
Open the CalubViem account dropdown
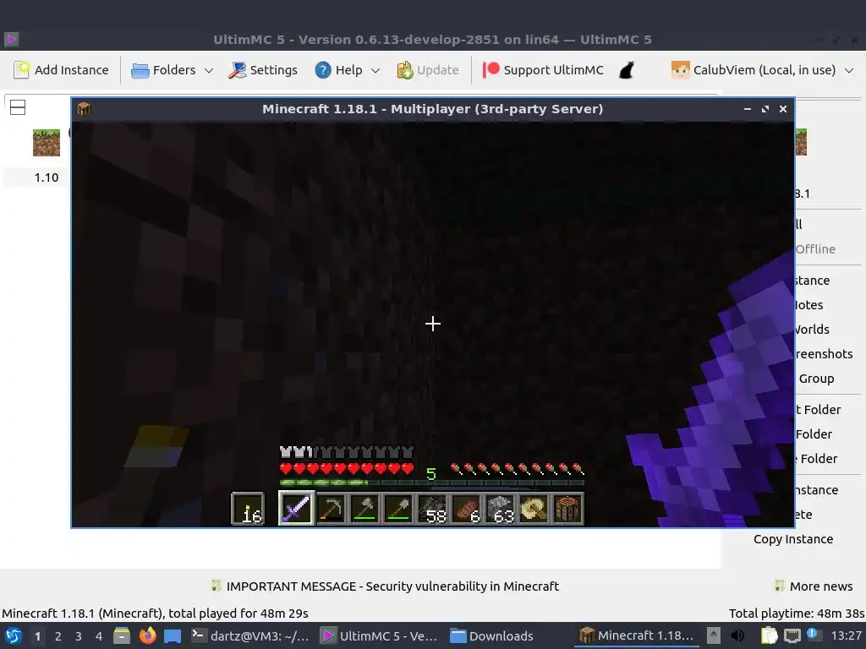click(x=762, y=70)
